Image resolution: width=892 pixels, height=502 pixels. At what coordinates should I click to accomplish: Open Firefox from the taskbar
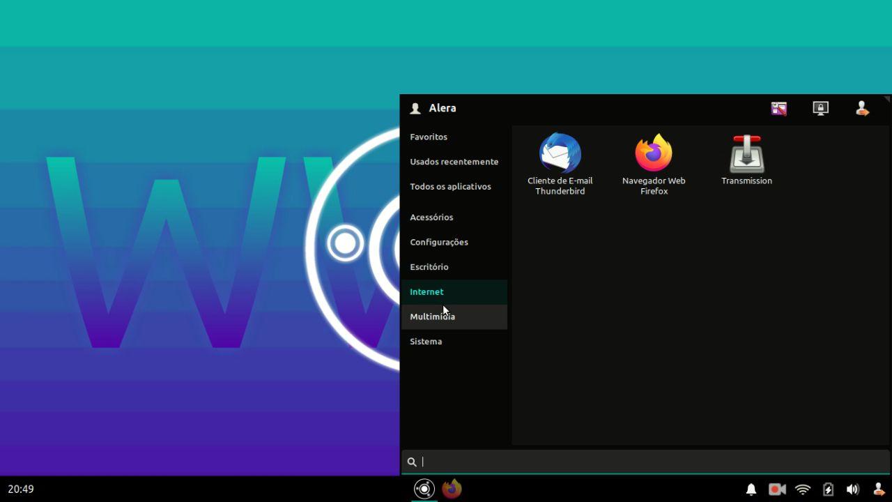(x=452, y=489)
